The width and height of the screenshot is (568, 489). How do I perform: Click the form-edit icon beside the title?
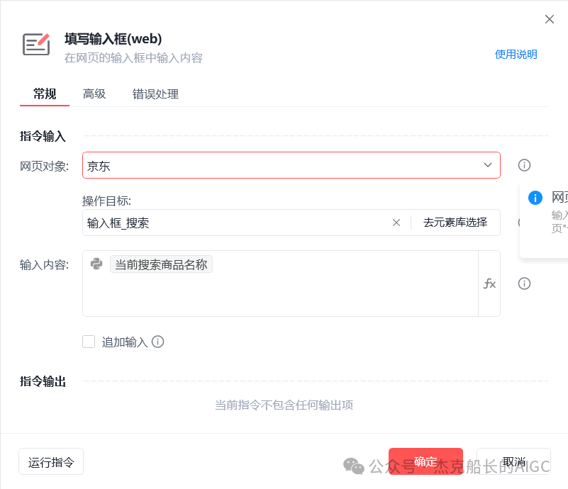36,44
